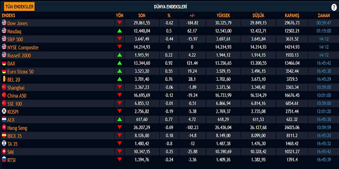Click the Spanish flag beside IBEX 35
The width and height of the screenshot is (339, 169).
4,135
